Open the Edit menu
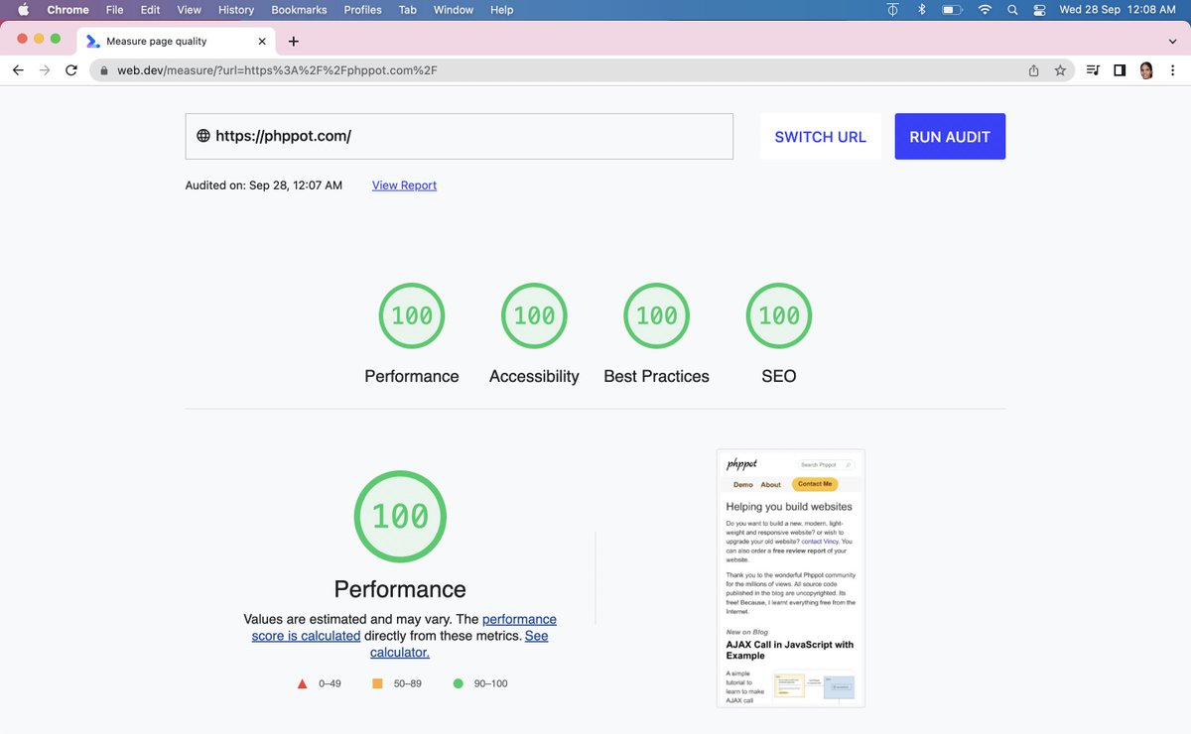The image size is (1191, 734). pos(150,10)
